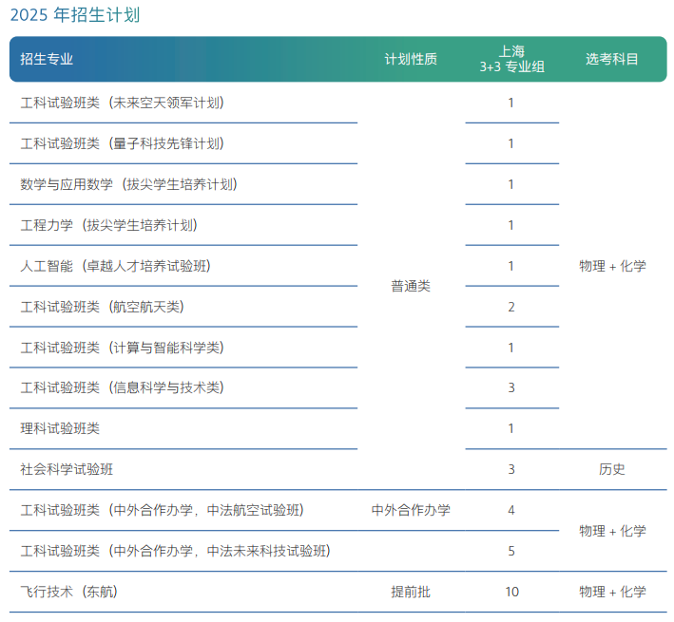Viewport: 674px width, 622px height.
Task: Click the 招生专业 column header
Action: pyautogui.click(x=47, y=59)
